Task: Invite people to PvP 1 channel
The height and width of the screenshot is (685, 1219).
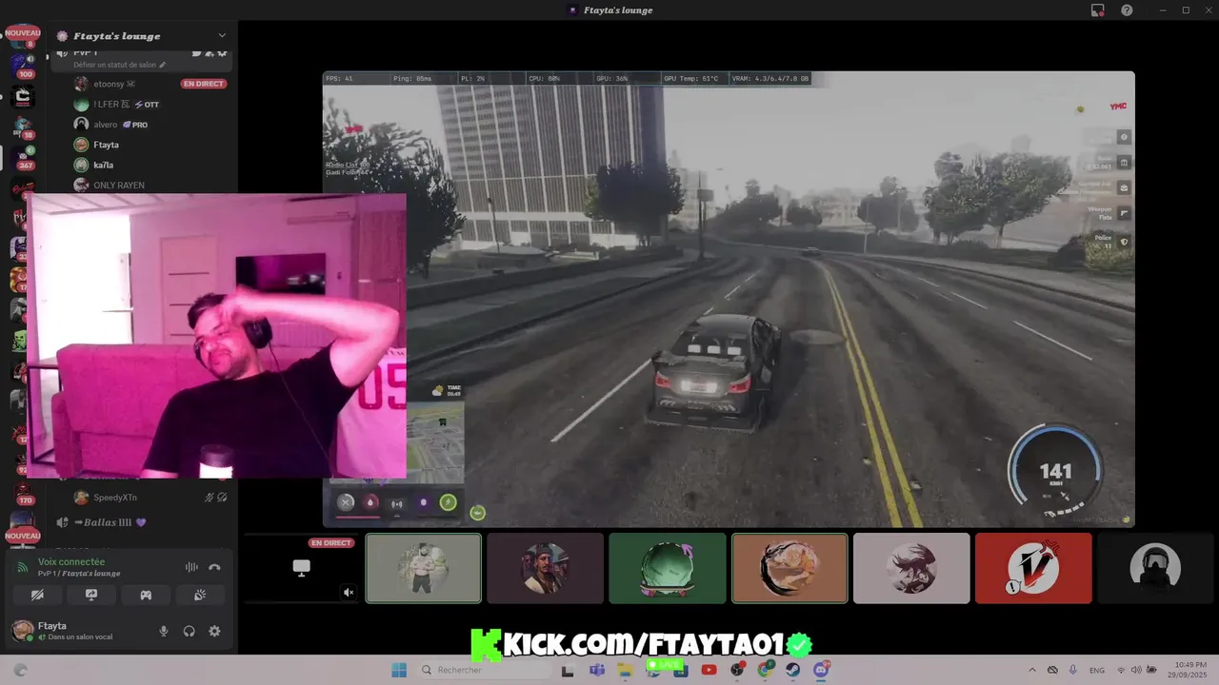Action: tap(210, 53)
